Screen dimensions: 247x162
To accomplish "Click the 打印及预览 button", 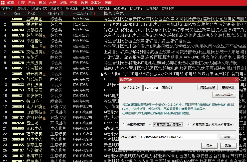I will (x=208, y=87).
